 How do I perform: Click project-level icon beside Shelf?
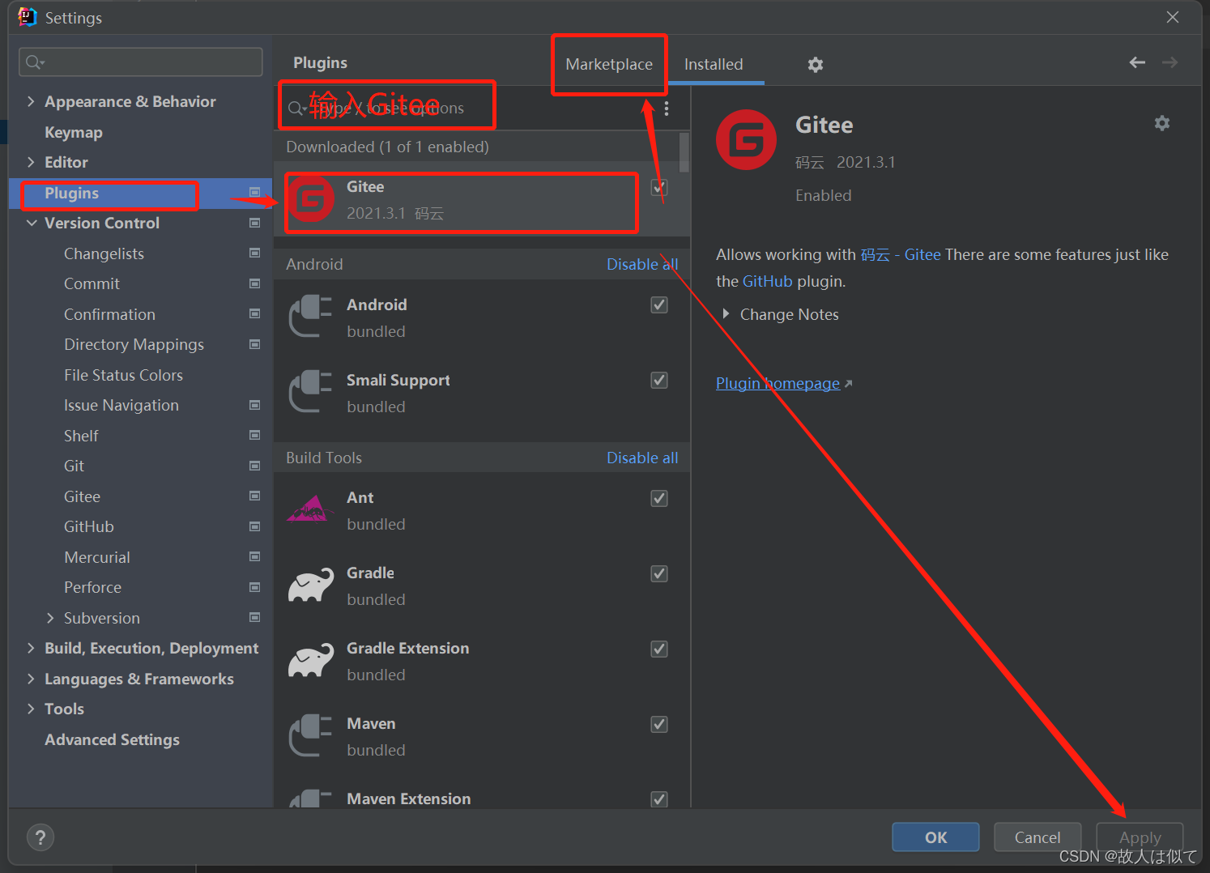(x=255, y=436)
